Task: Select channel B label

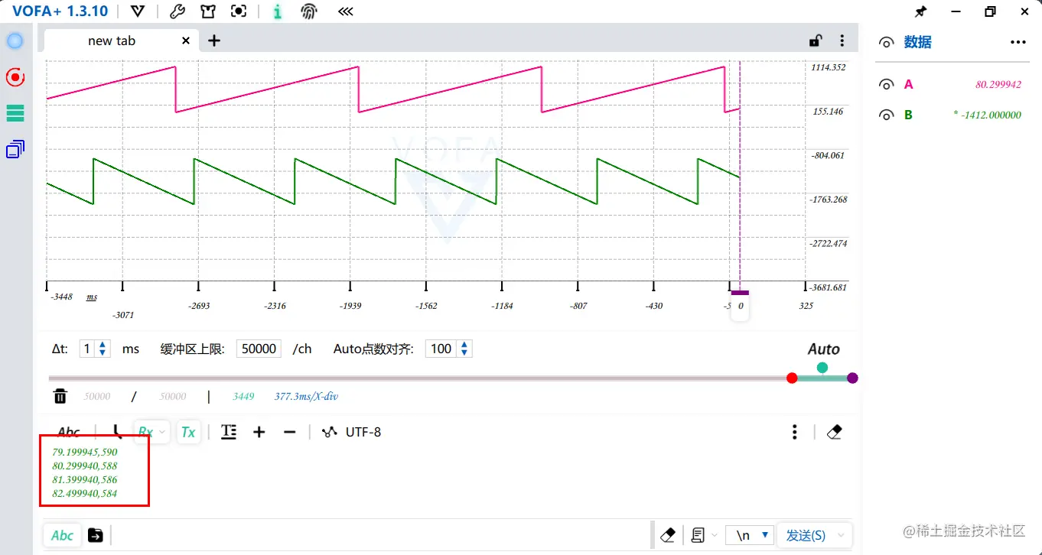Action: pyautogui.click(x=908, y=115)
